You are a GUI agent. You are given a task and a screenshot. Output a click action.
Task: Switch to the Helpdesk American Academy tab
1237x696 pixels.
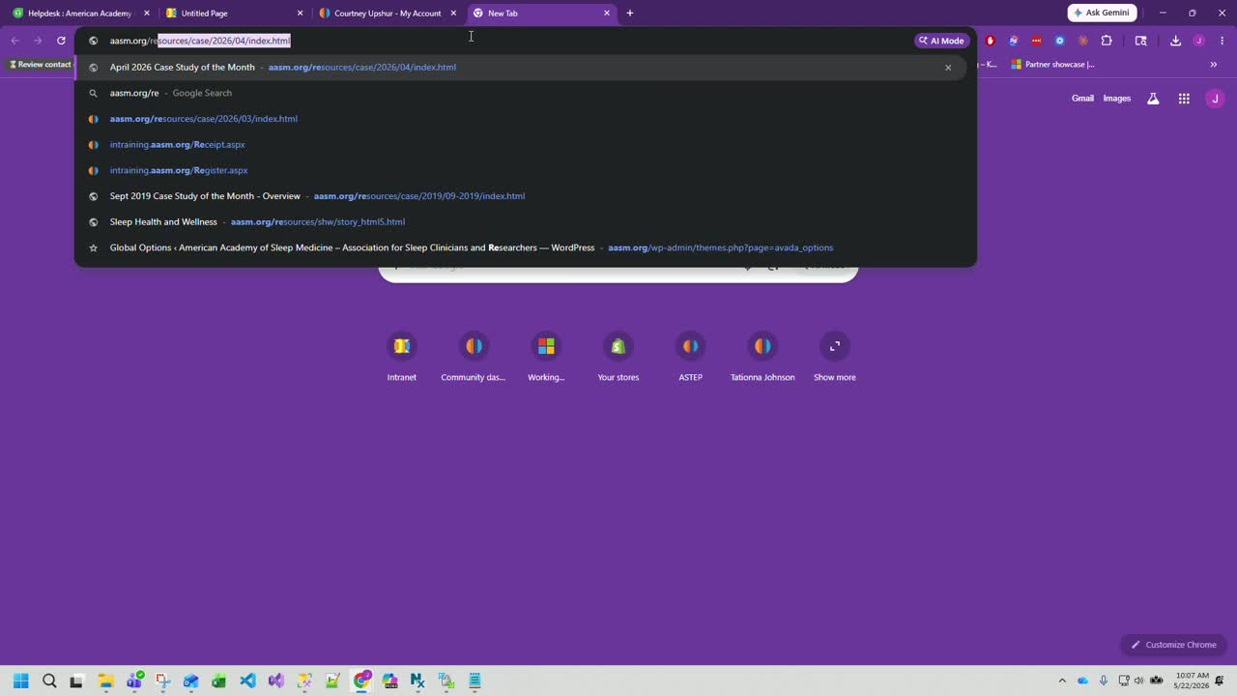[79, 14]
